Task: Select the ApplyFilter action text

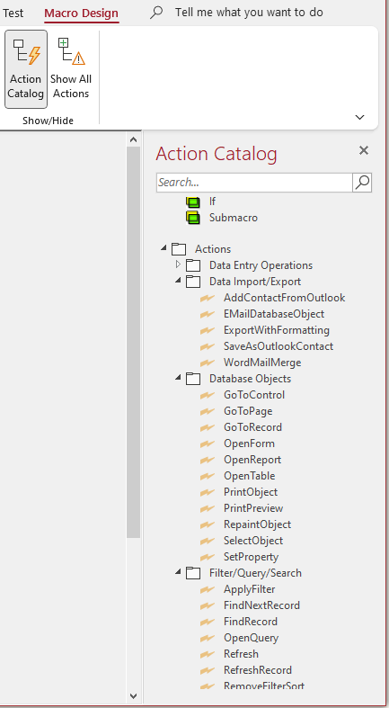Action: click(x=249, y=589)
